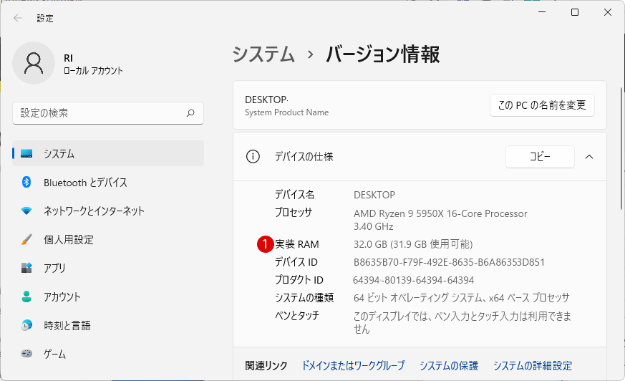
Task: Click the personalization paintbrush icon
Action: [26, 239]
